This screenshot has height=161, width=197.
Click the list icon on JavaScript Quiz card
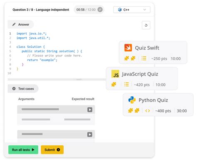coord(126,84)
